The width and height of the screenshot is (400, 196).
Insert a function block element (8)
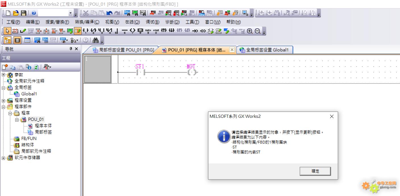pos(140,31)
